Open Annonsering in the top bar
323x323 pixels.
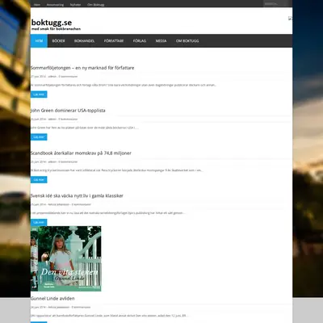coord(55,5)
